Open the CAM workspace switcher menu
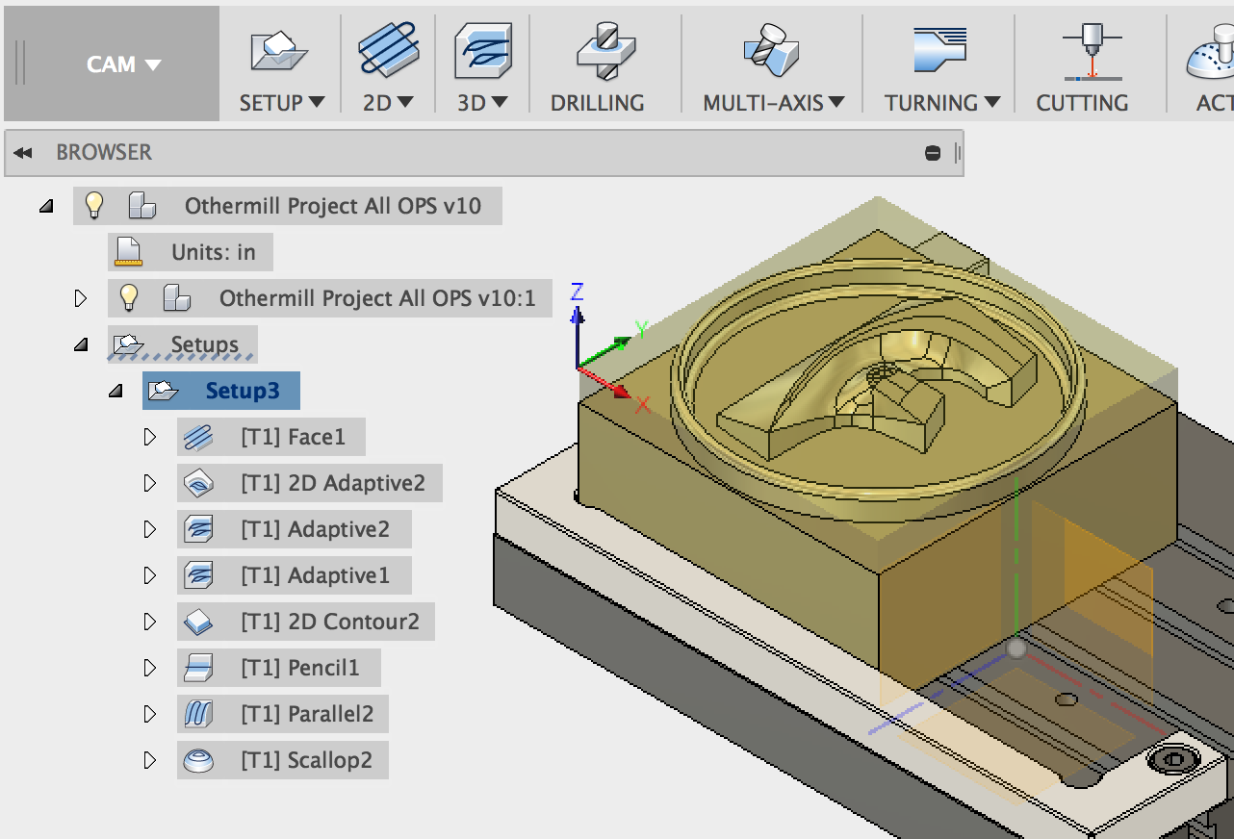The width and height of the screenshot is (1234, 839). pos(123,64)
